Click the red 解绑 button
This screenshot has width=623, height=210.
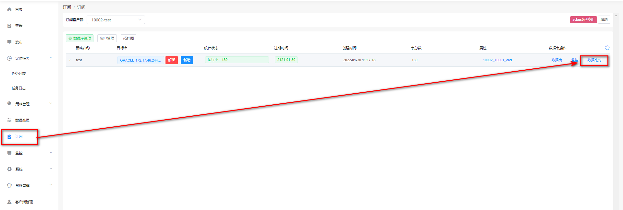pyautogui.click(x=171, y=60)
